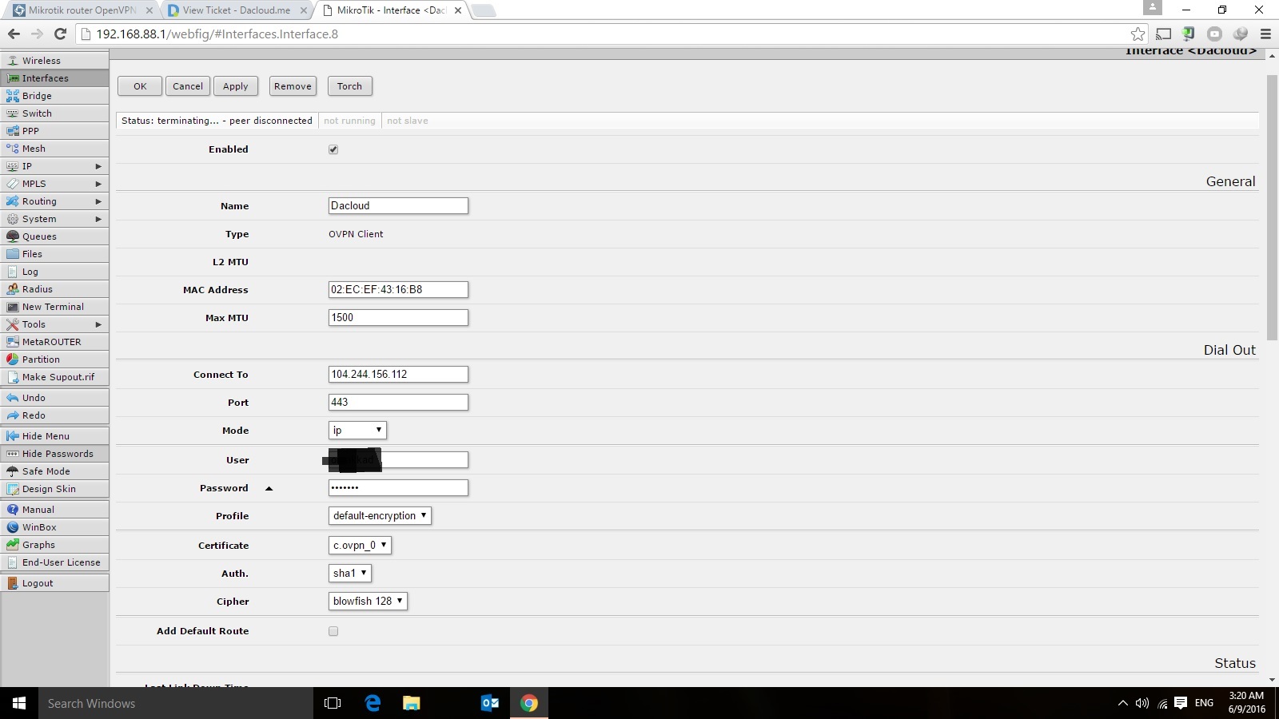1279x719 pixels.
Task: Click the Search Windows box
Action: (176, 703)
